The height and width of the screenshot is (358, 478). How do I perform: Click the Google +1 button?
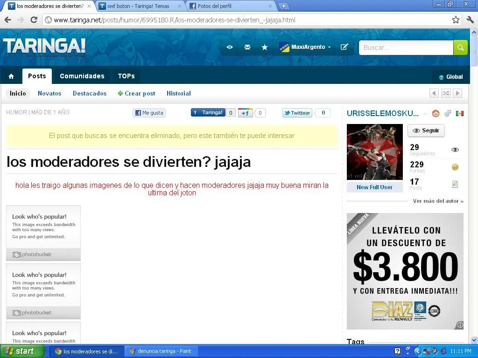pos(246,113)
